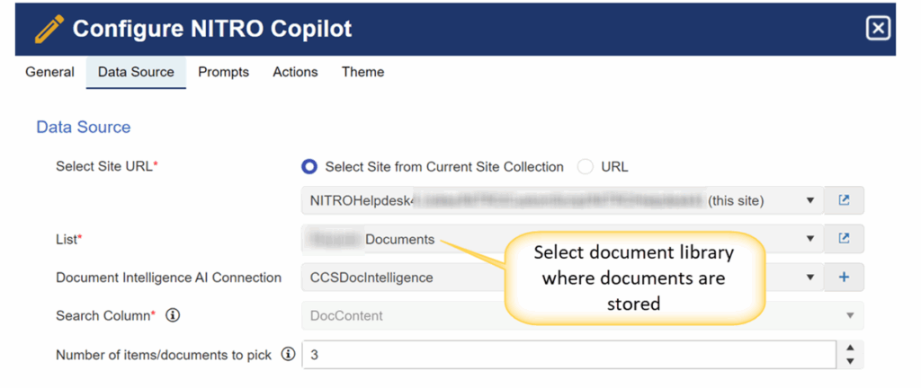Open the List dropdown showing Documents
The width and height of the screenshot is (921, 388).
click(563, 239)
